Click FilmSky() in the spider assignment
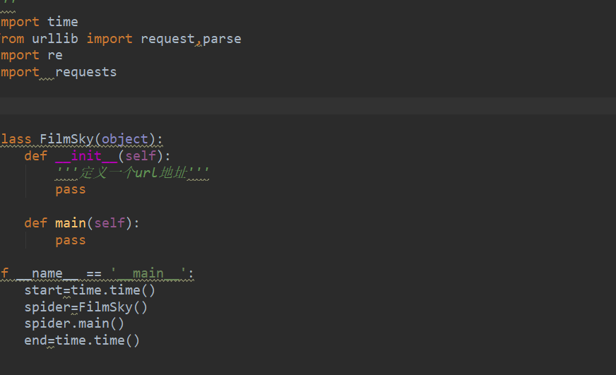Viewport: 616px width, 375px height. 113,307
